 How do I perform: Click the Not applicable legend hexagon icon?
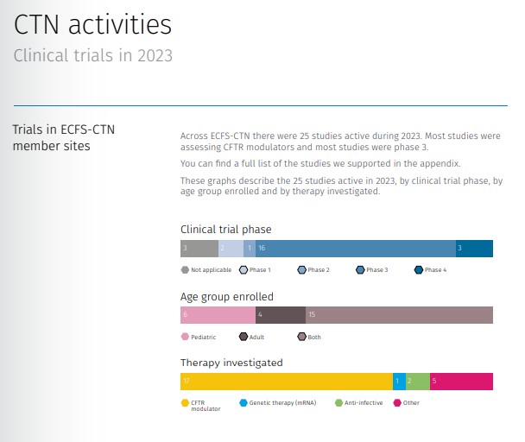click(x=185, y=270)
